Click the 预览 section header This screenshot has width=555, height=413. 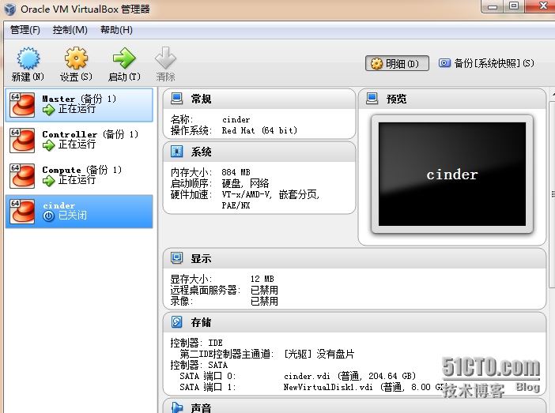pos(396,99)
